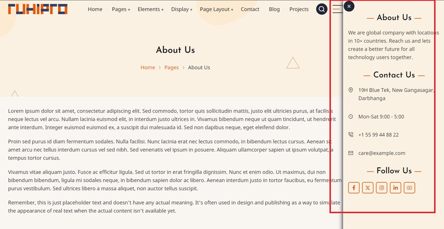Open the Contact menu item
This screenshot has height=229, width=444.
250,9
